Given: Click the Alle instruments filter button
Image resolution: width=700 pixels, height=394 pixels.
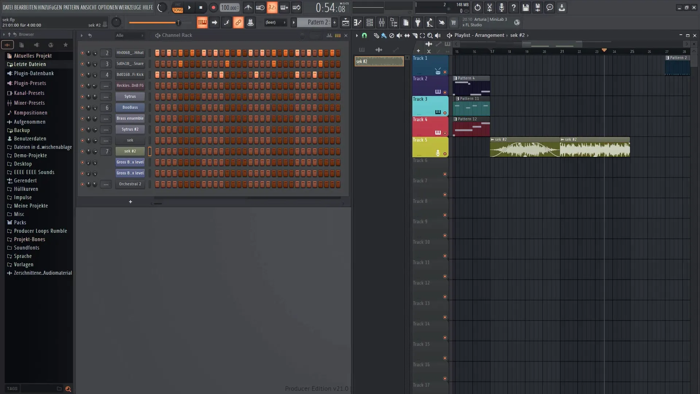Looking at the screenshot, I should [119, 35].
